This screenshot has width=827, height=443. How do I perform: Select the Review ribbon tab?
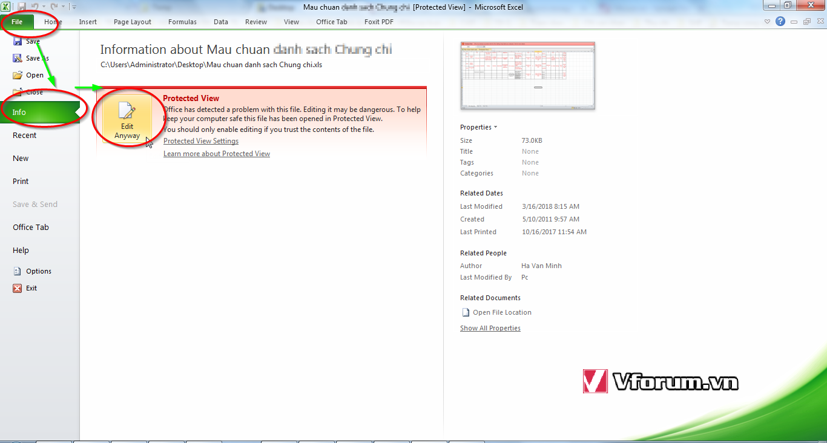click(x=256, y=22)
